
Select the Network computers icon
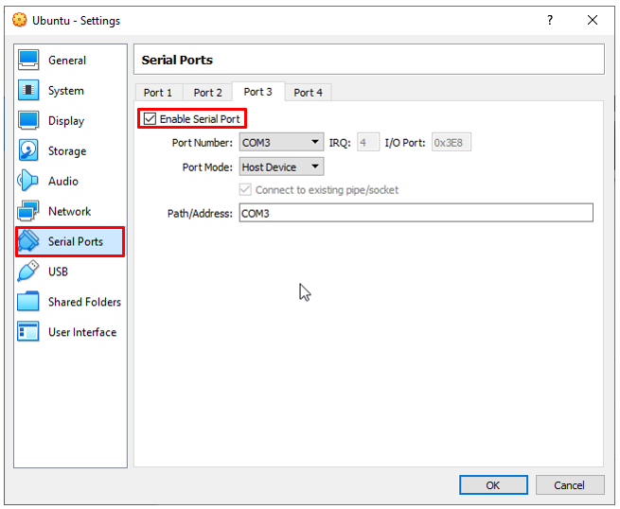point(28,211)
